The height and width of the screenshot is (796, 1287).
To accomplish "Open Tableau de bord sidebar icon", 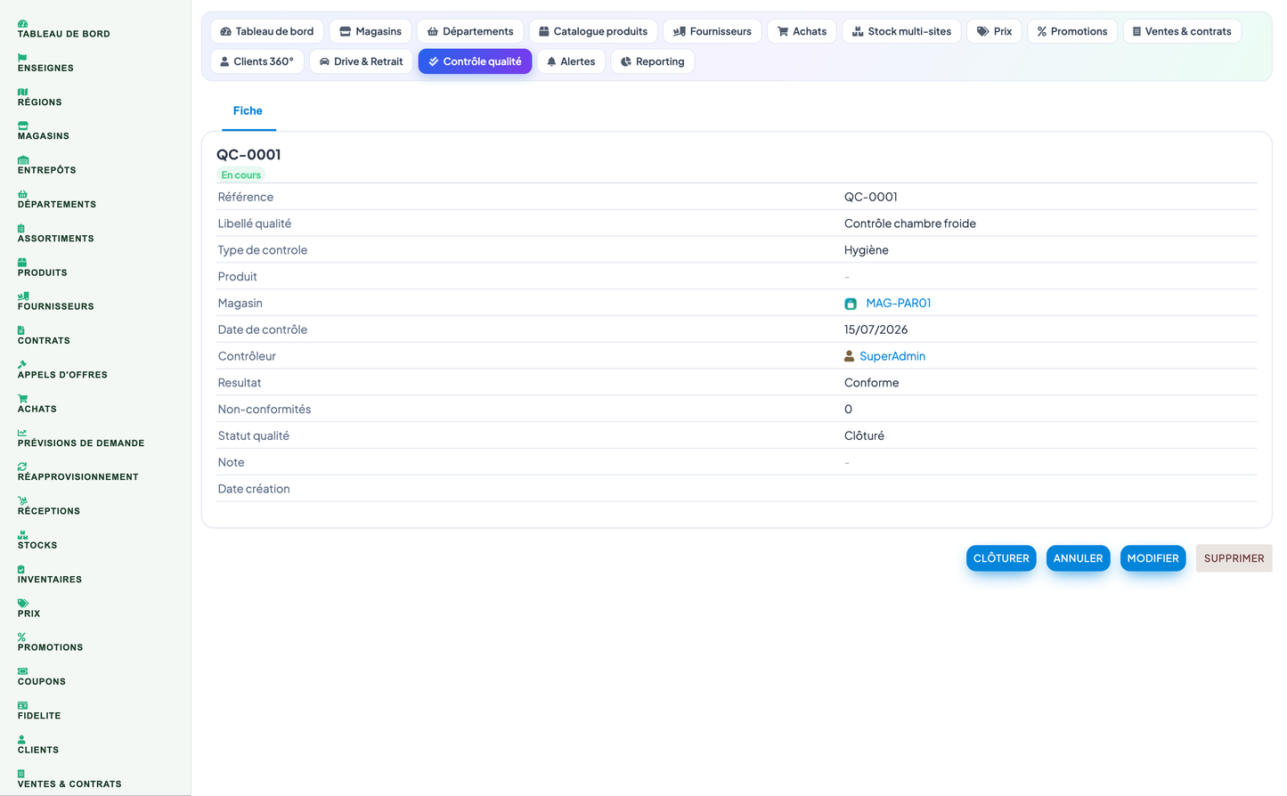I will point(22,23).
